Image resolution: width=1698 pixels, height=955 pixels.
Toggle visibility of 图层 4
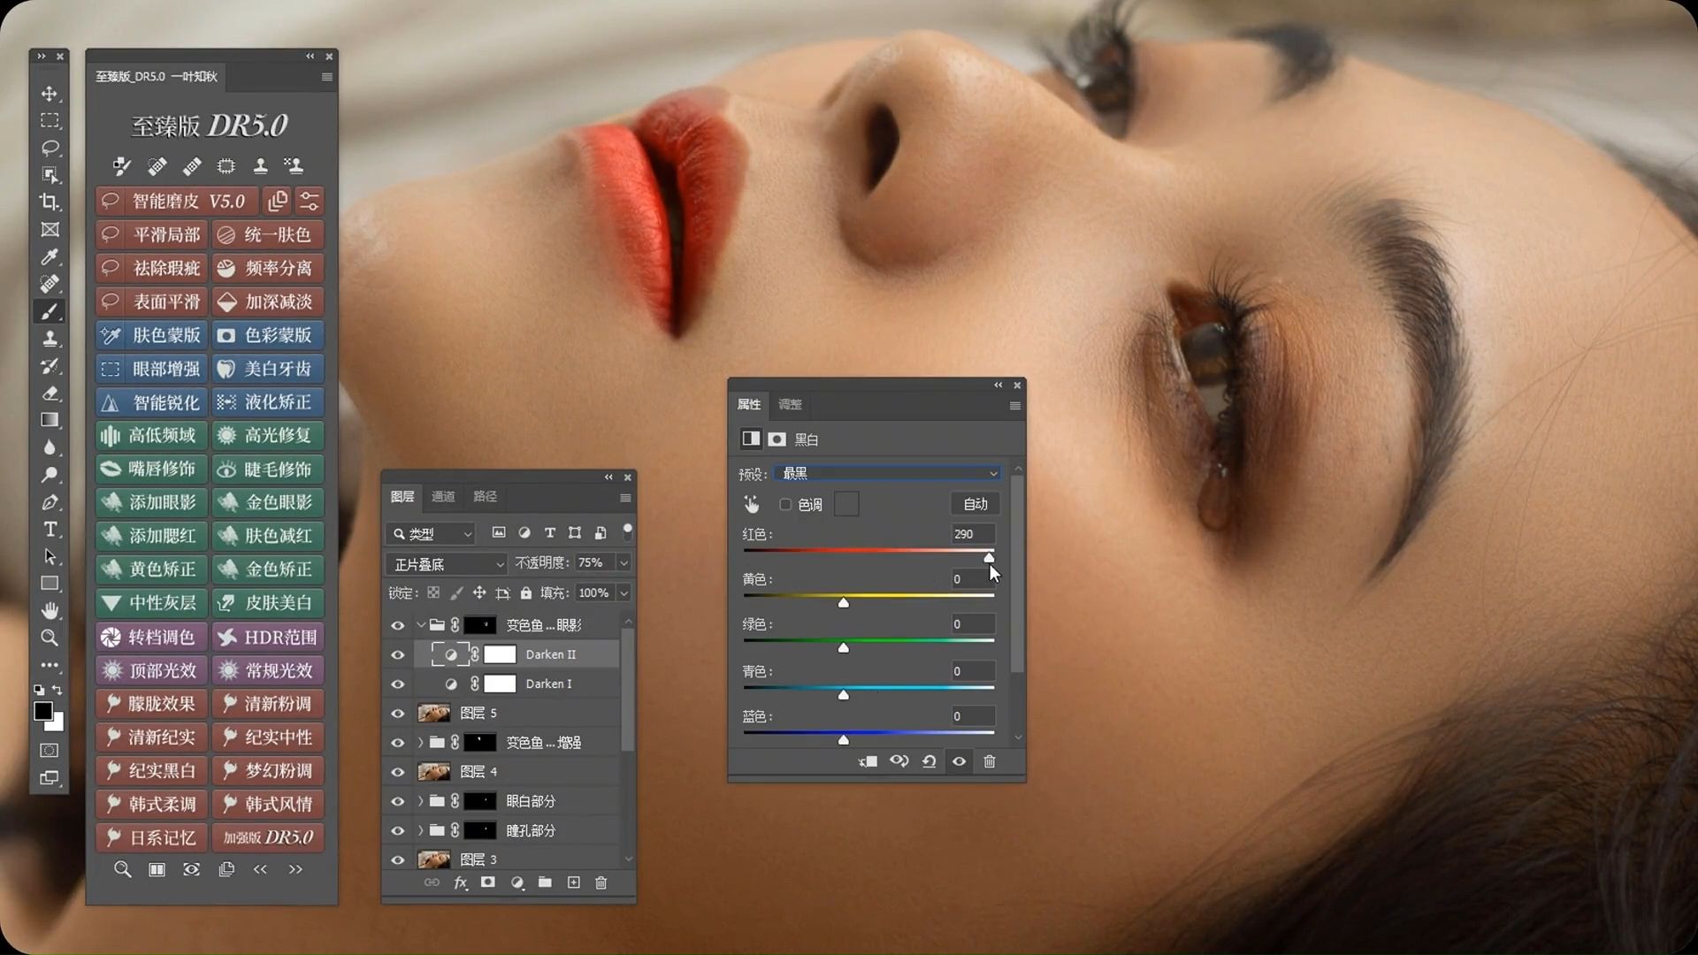(x=398, y=772)
